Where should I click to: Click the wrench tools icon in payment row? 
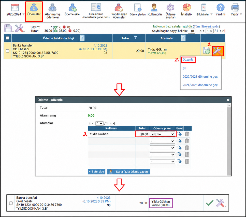[x=218, y=51]
